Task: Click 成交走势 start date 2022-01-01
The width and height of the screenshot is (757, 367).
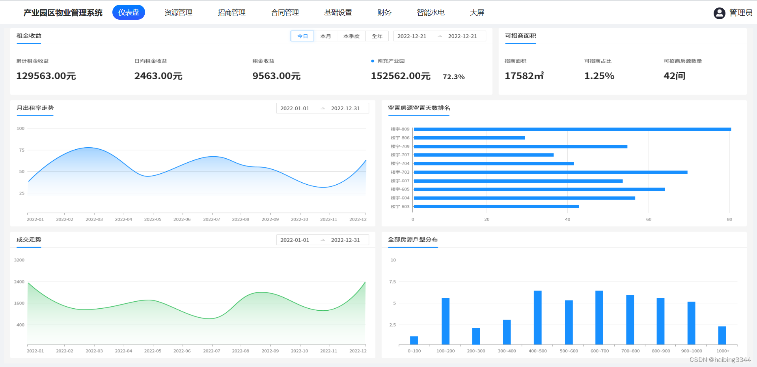Action: coord(295,240)
